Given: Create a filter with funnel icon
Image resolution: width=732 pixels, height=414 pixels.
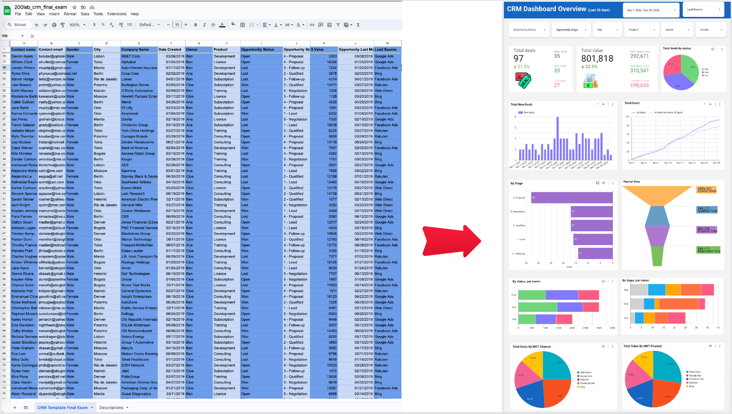Looking at the screenshot, I should coord(338,25).
